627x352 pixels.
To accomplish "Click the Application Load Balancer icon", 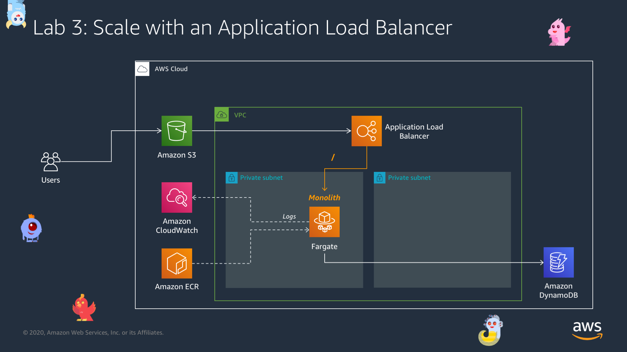I will click(x=367, y=131).
